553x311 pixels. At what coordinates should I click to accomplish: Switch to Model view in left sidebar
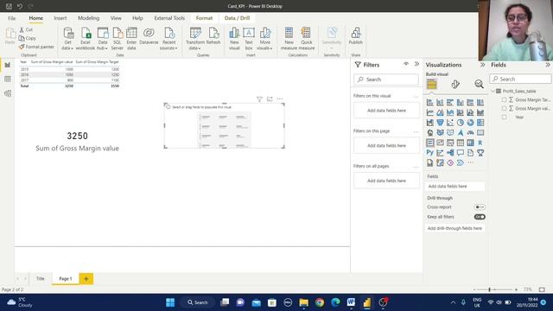coord(8,93)
